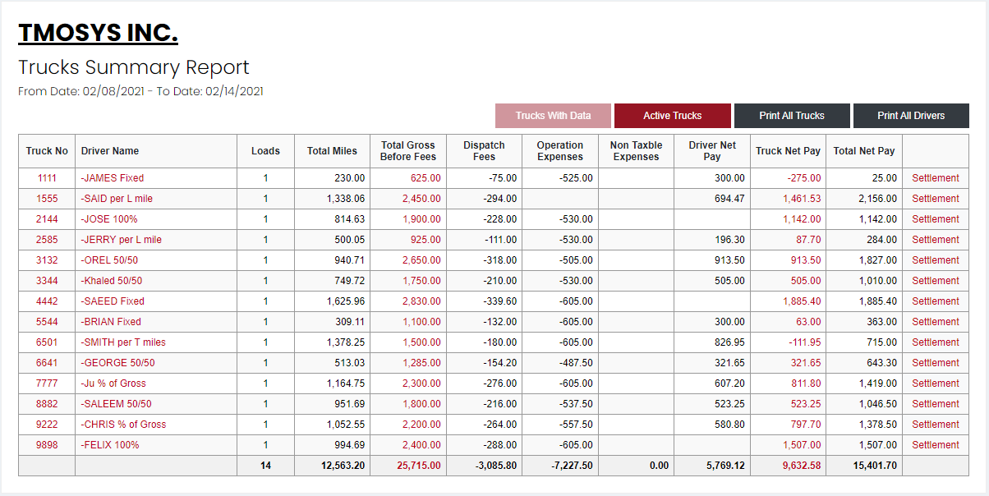
Task: Open Settlement for SALEEM 50/50 row
Action: (935, 404)
